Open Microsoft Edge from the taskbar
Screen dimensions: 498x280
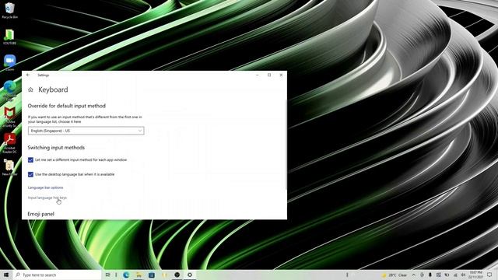pos(126,275)
